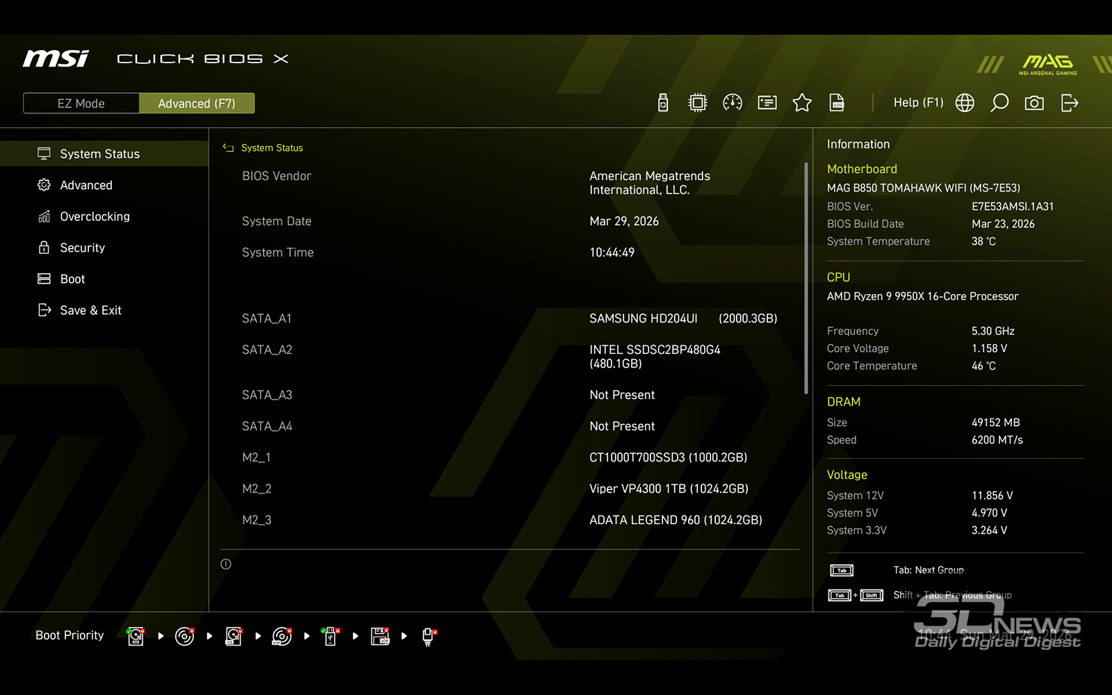Viewport: 1112px width, 695px height.
Task: Open the M-Flash USB update icon
Action: pos(663,103)
